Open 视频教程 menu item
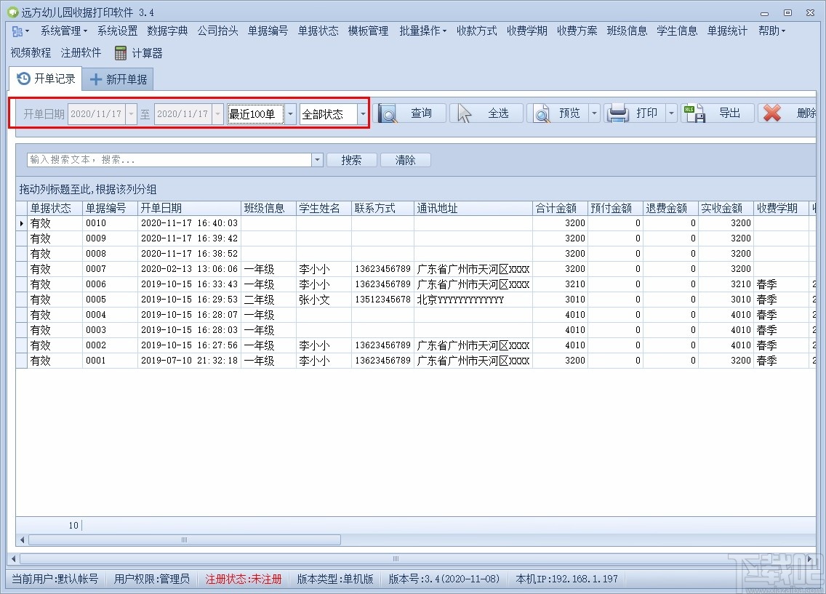This screenshot has height=594, width=826. pos(31,52)
